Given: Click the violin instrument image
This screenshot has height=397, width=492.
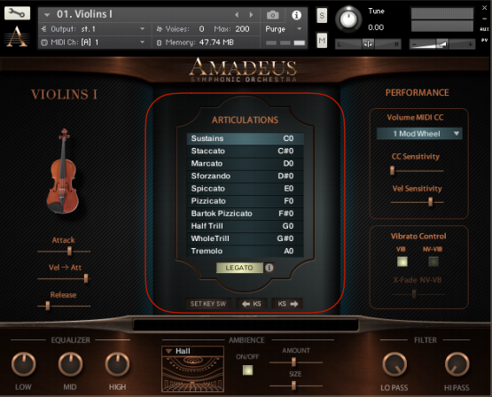Looking at the screenshot, I should 63,172.
